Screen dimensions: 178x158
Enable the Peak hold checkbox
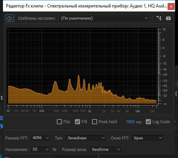click(x=95, y=122)
